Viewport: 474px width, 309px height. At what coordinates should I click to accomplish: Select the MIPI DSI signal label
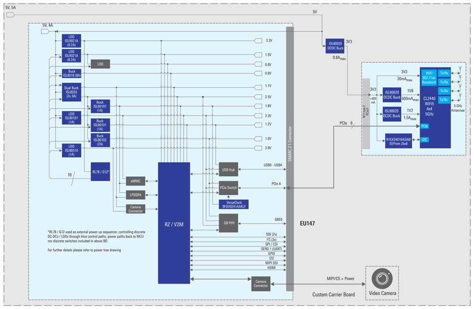coord(271,263)
